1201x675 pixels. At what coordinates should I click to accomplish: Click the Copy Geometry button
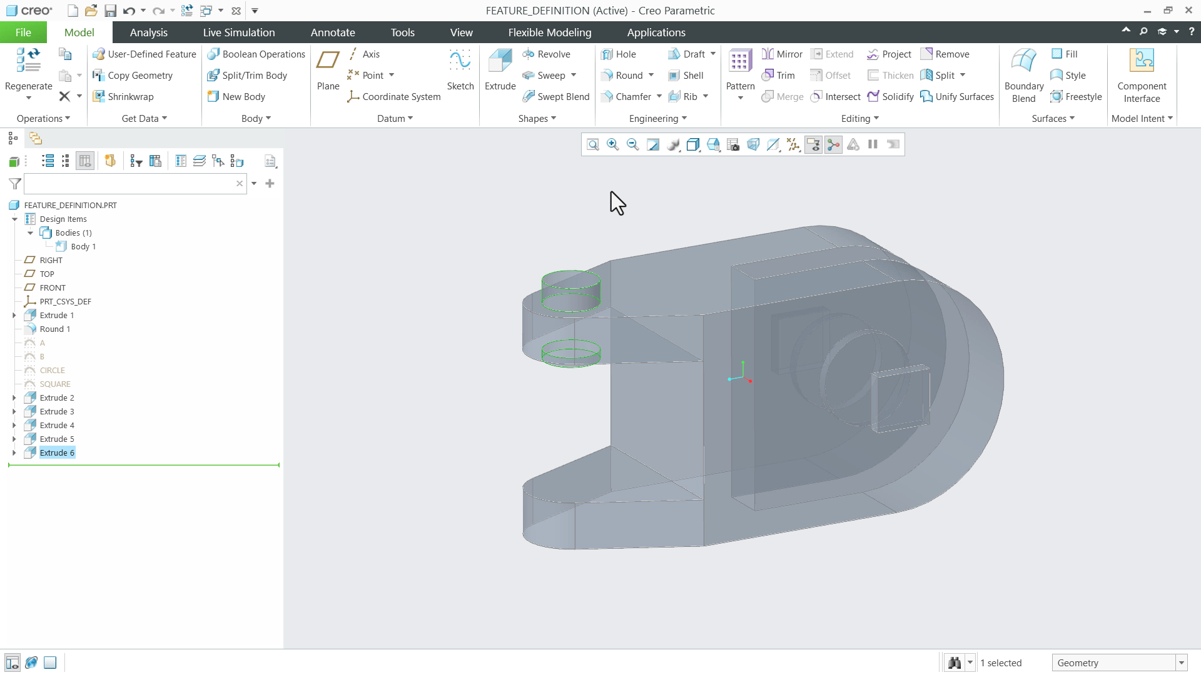pyautogui.click(x=133, y=76)
